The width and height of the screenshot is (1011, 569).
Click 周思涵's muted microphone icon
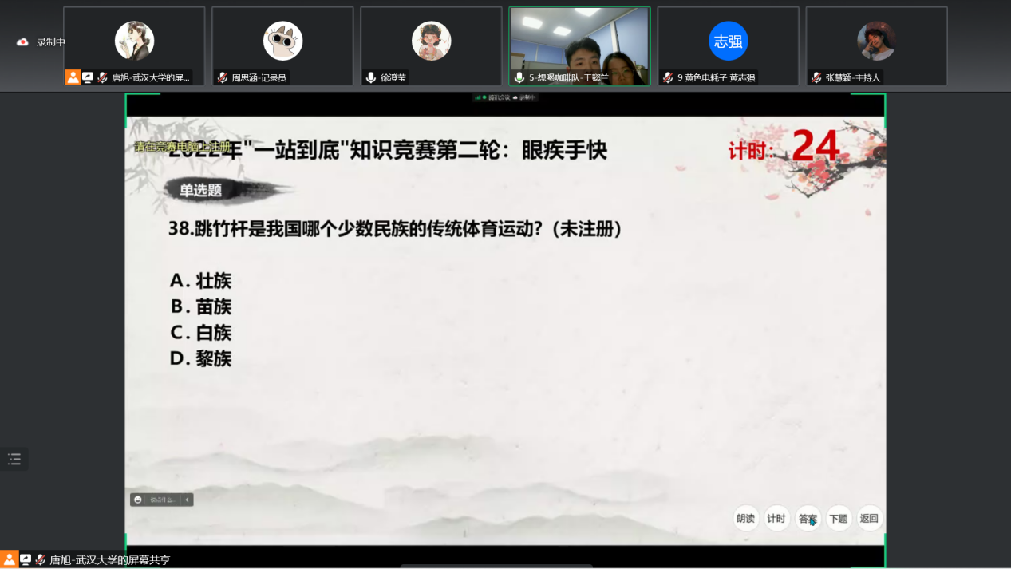click(x=223, y=77)
